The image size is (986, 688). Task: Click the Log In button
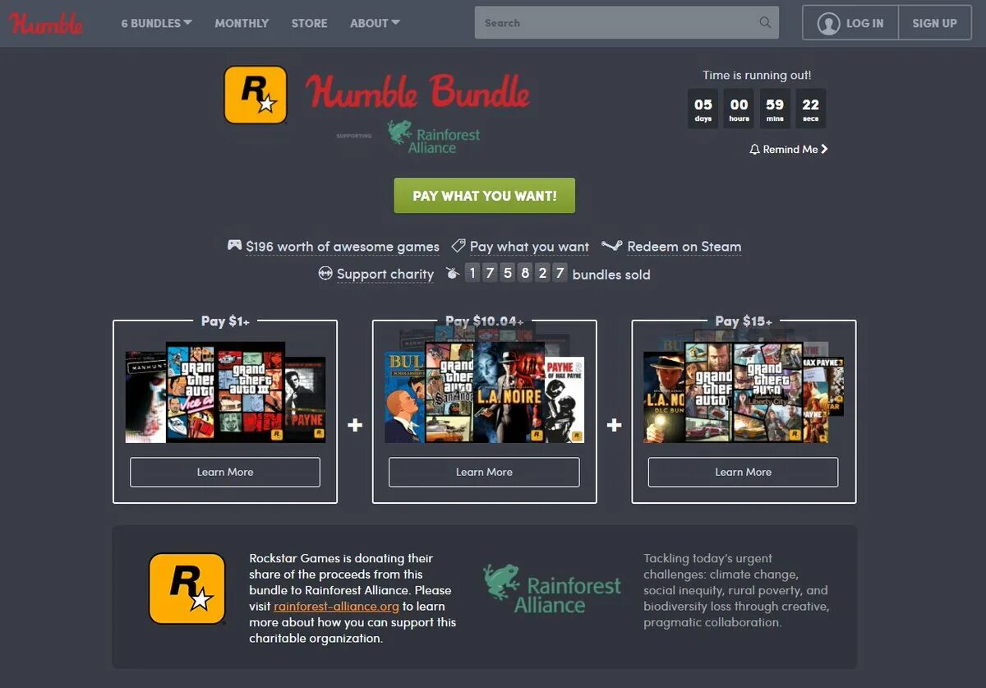pyautogui.click(x=850, y=23)
